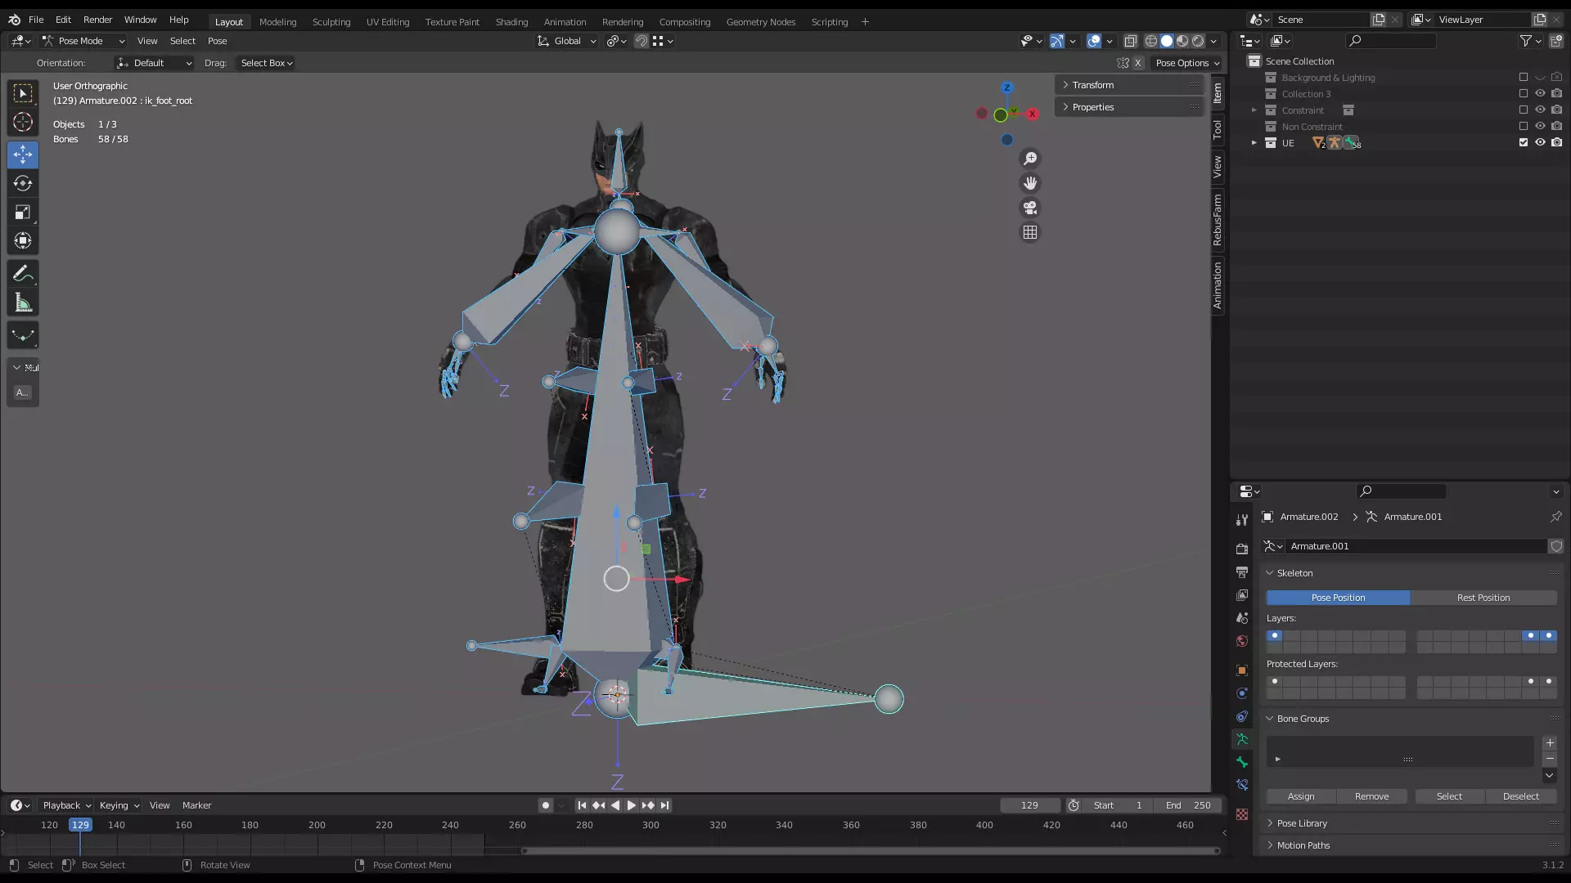The image size is (1571, 883).
Task: Click the Select bone group button
Action: [1449, 796]
